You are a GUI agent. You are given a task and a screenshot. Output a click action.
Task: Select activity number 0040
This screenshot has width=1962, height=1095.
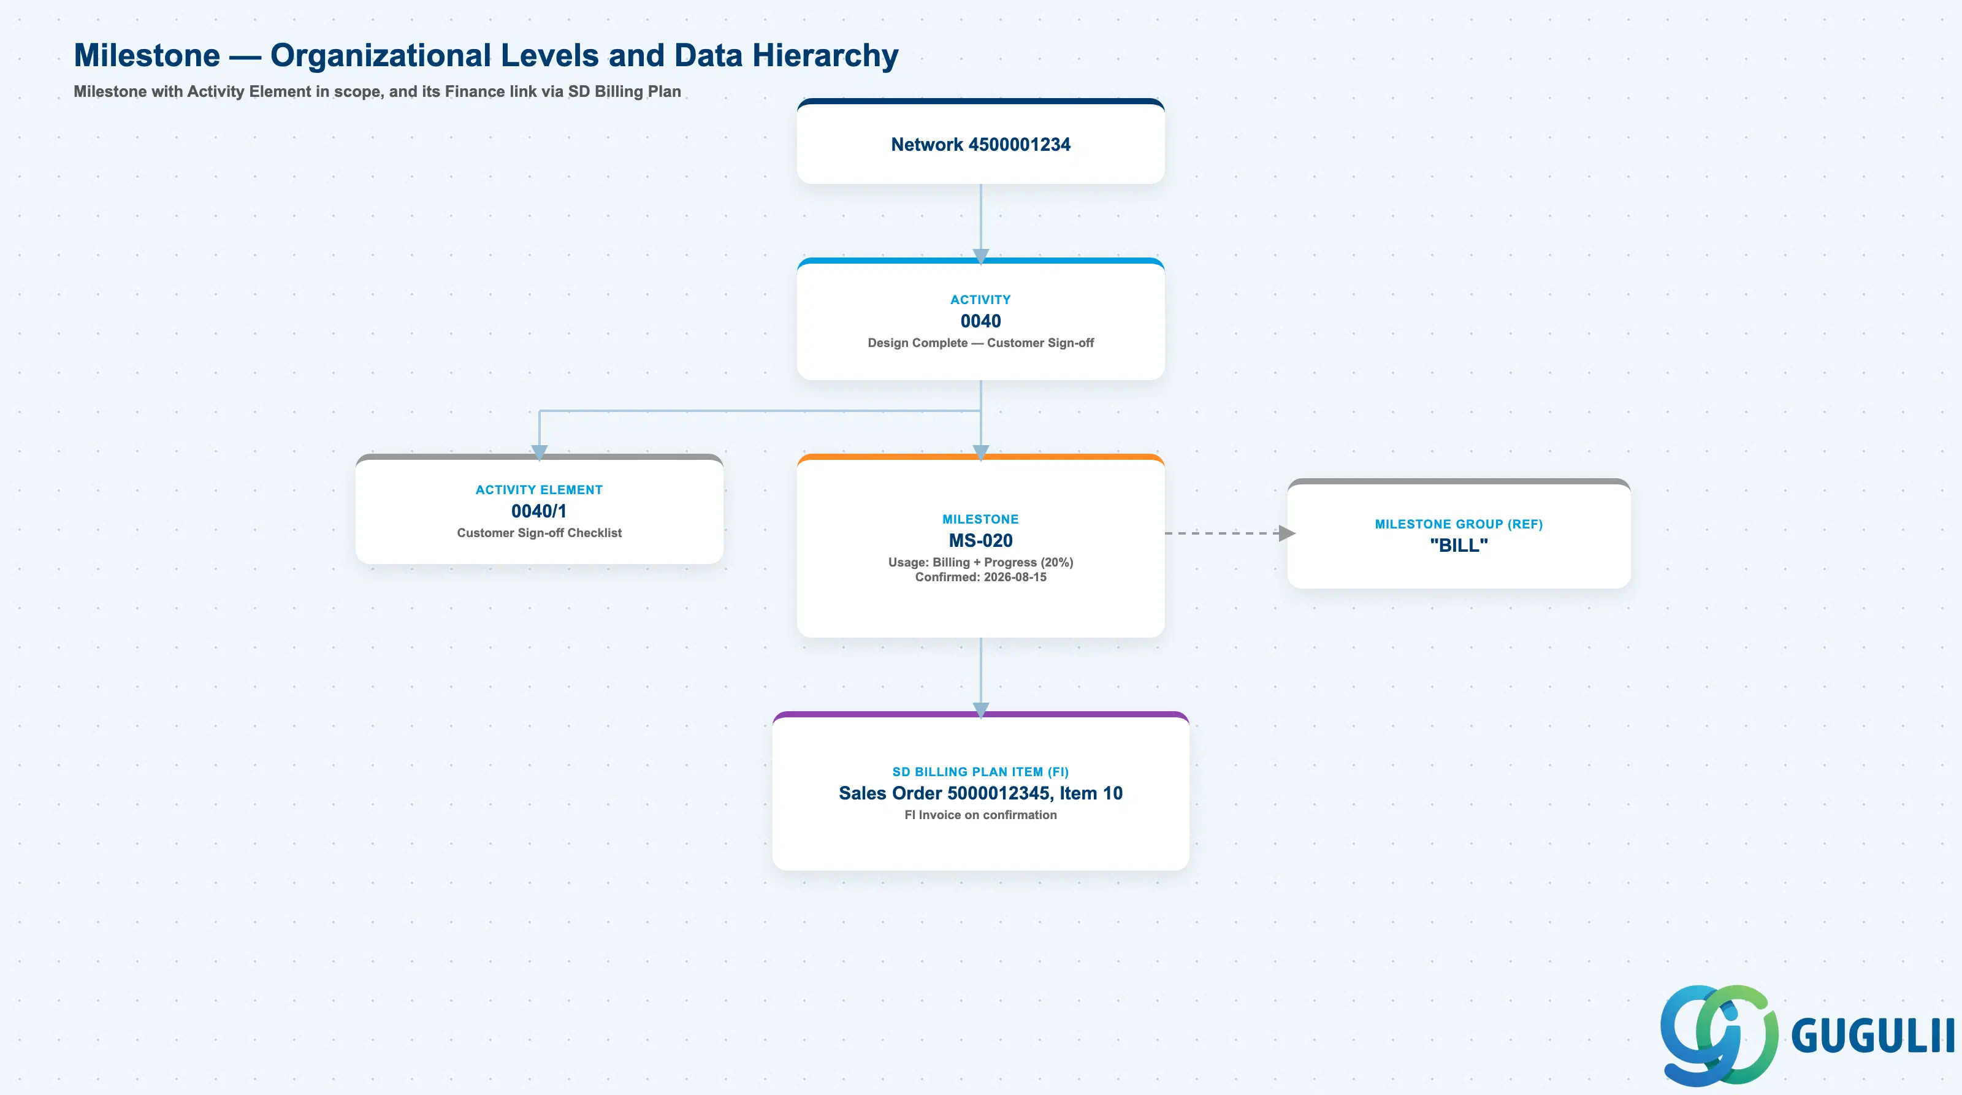(x=980, y=321)
